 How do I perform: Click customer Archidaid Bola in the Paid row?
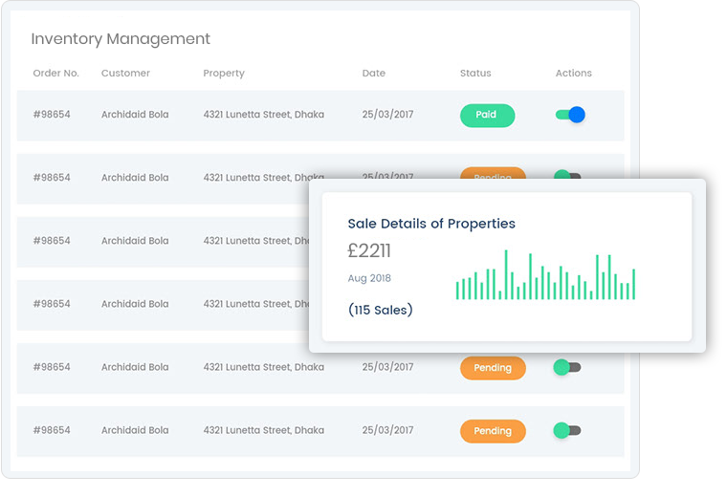point(135,115)
